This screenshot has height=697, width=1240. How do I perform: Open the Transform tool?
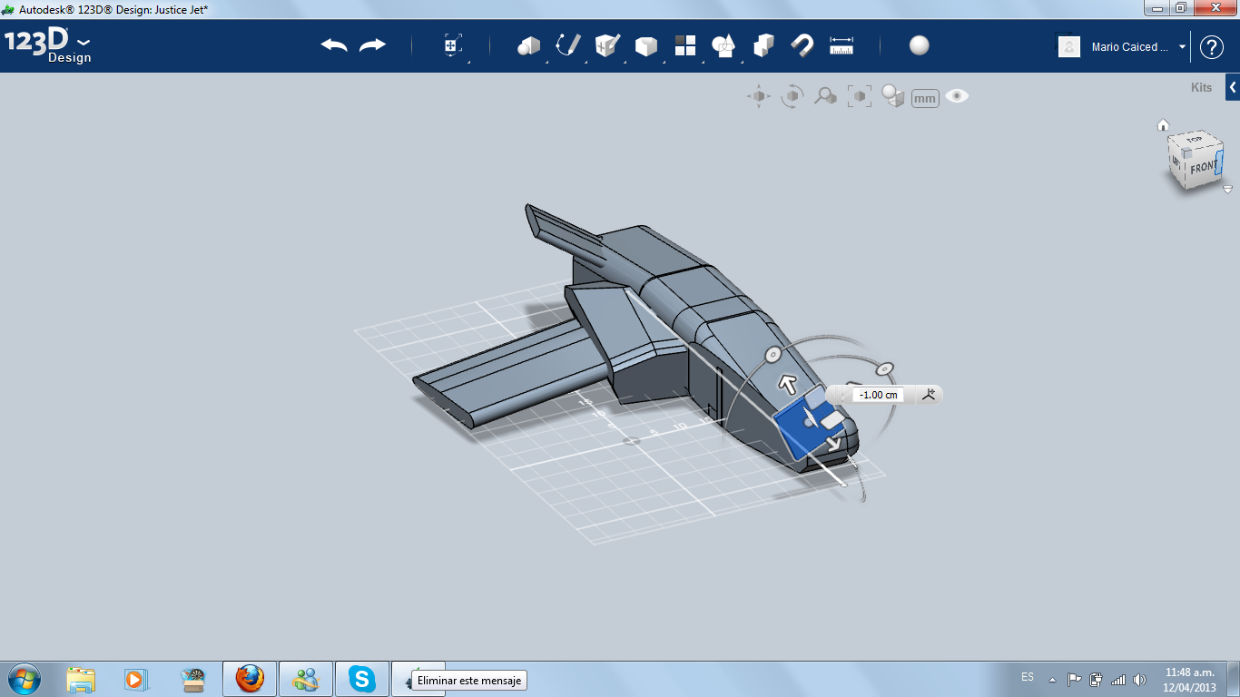452,46
